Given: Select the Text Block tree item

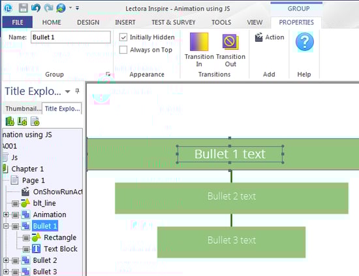Looking at the screenshot, I should pos(61,249).
